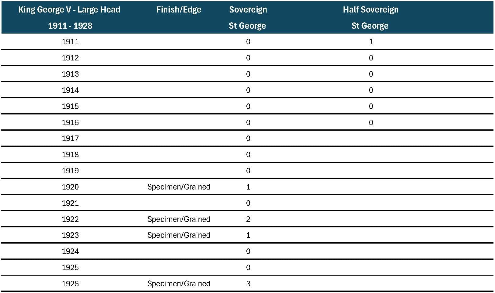Click the 1912 year cell
Viewport: 495px width, 293px height.
pos(70,58)
